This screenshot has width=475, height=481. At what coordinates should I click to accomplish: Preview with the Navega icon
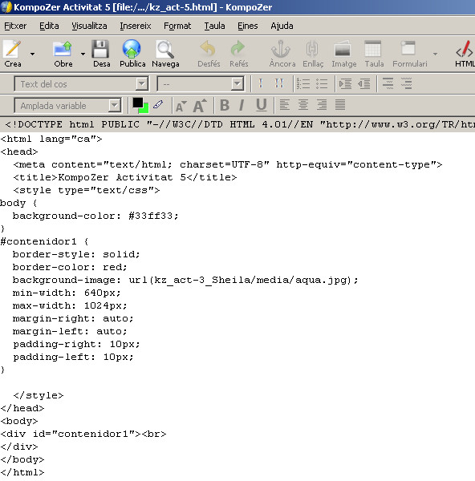(165, 54)
